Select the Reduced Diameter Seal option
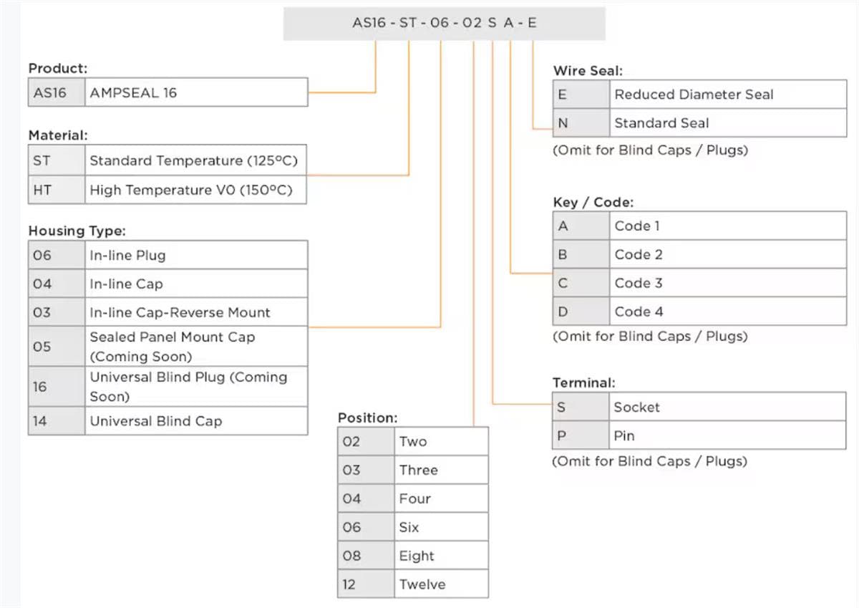This screenshot has height=608, width=859. [x=699, y=95]
